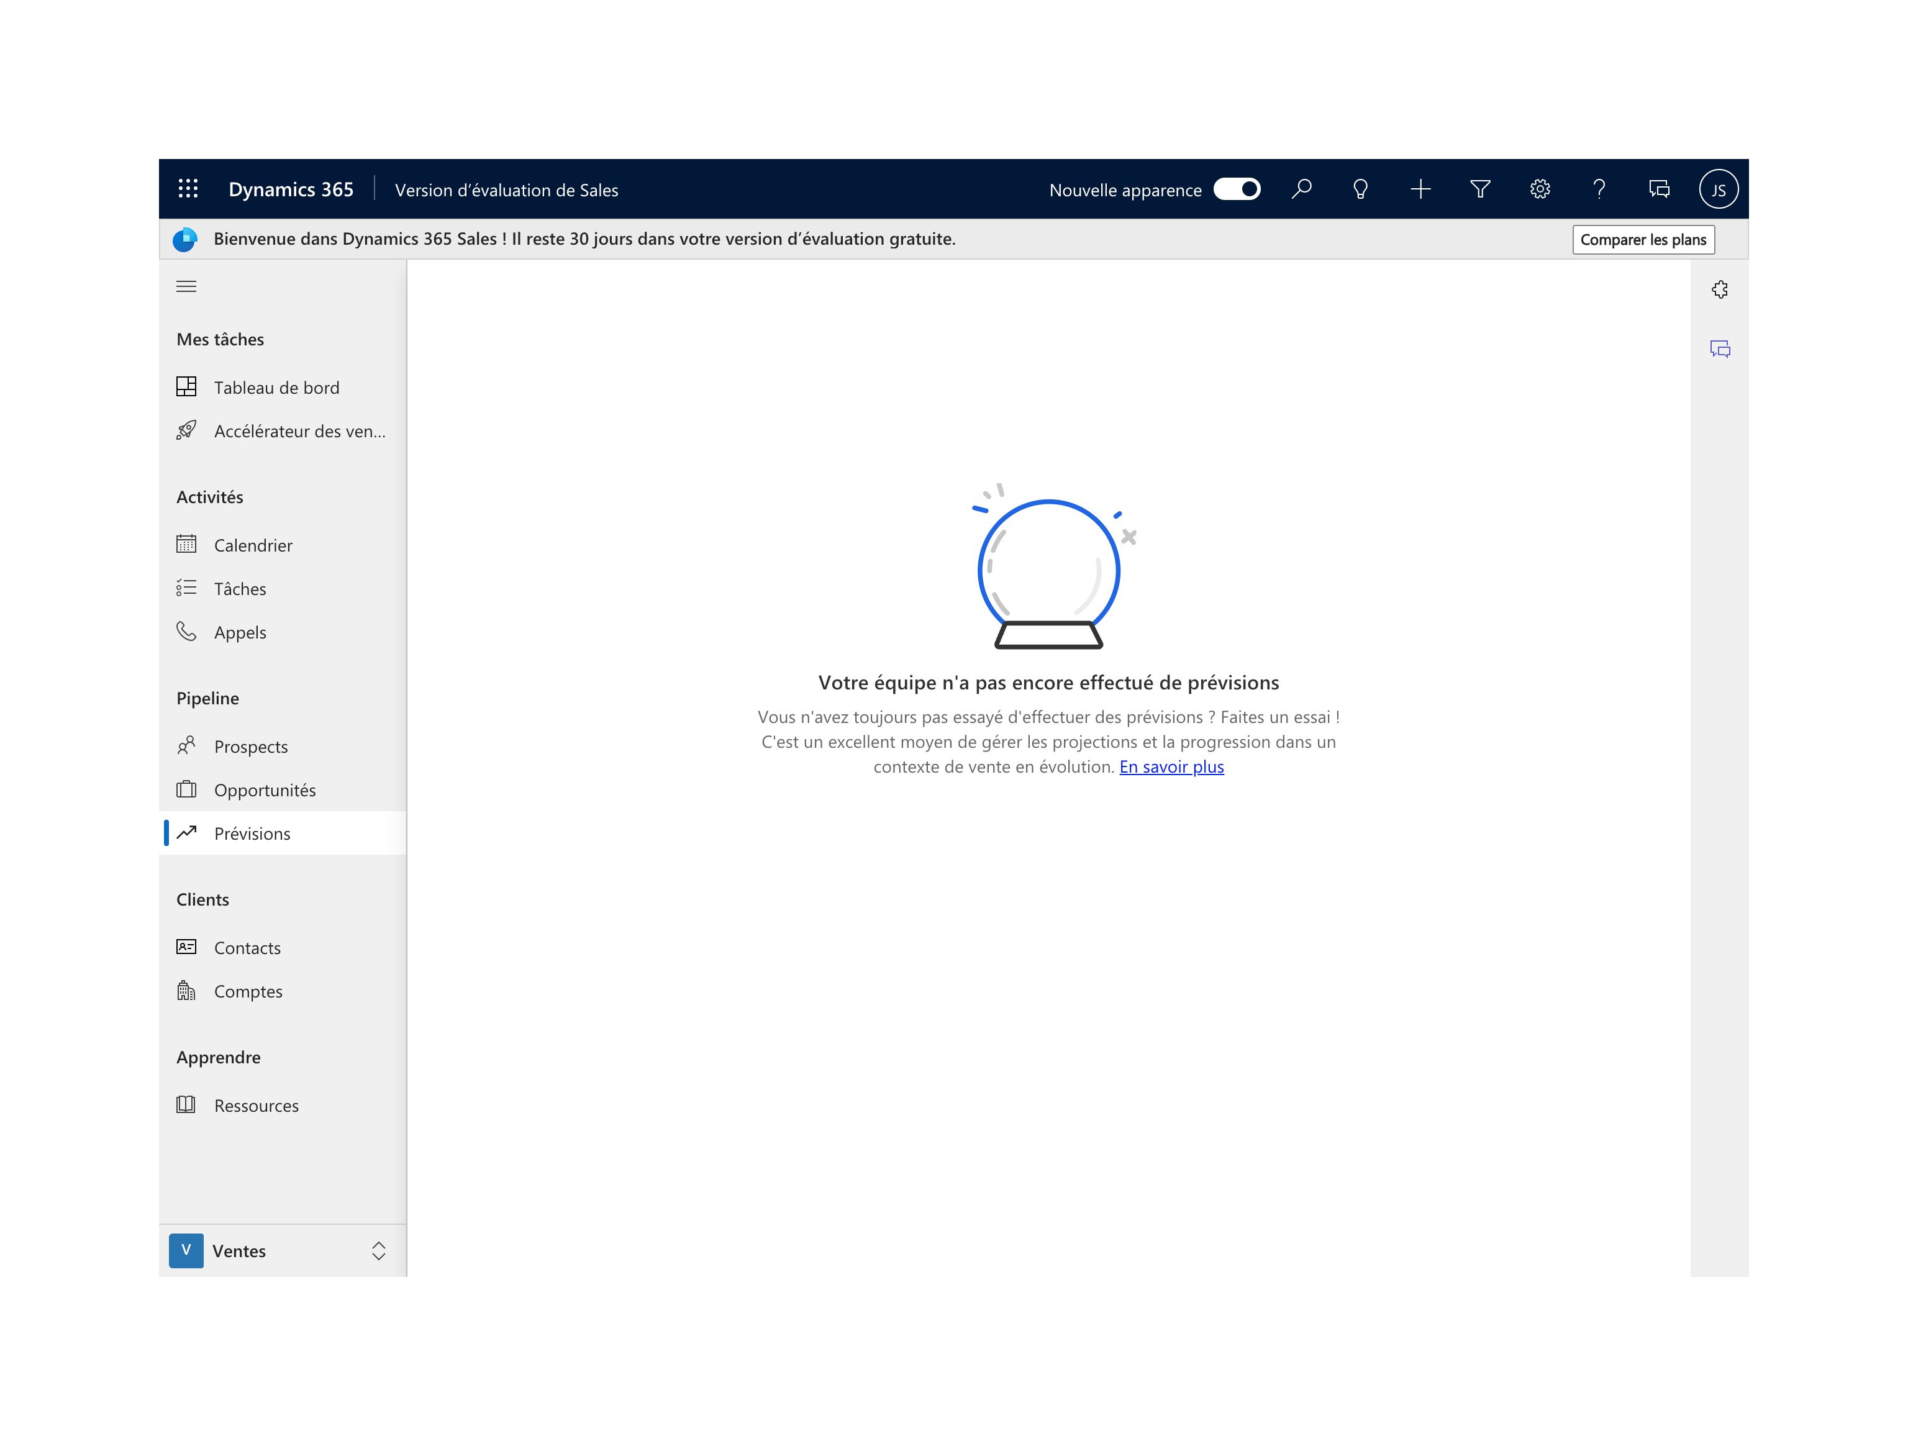The image size is (1908, 1436).
Task: Click the V Ventes badge
Action: [x=186, y=1250]
